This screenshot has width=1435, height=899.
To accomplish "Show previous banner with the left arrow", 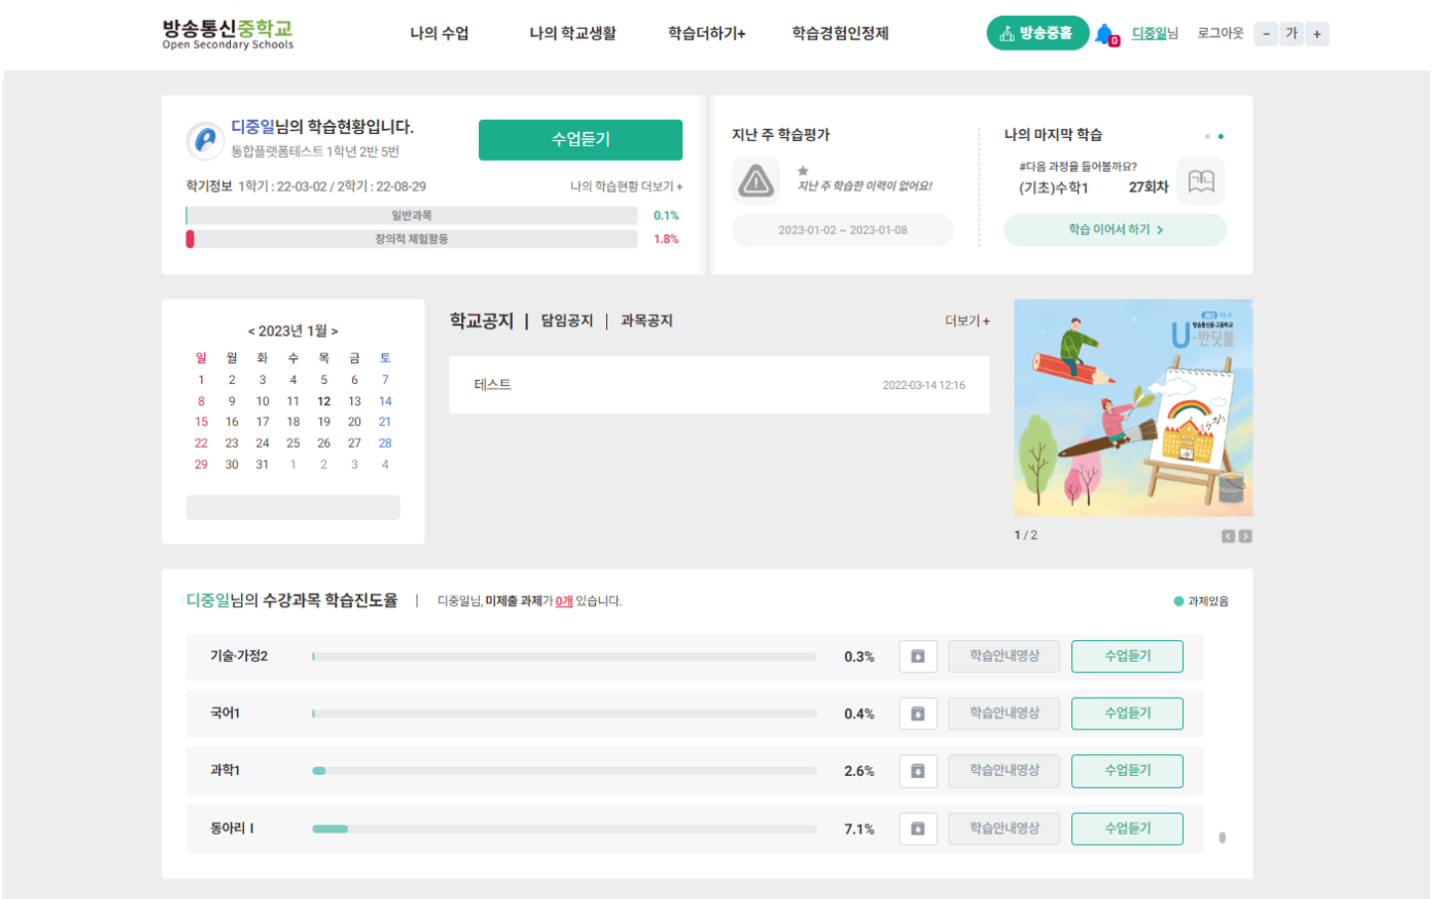I will click(x=1228, y=536).
